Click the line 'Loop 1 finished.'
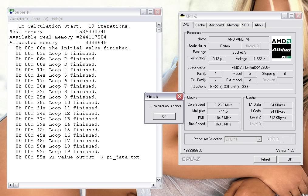The width and height of the screenshot is (308, 196). (56, 54)
